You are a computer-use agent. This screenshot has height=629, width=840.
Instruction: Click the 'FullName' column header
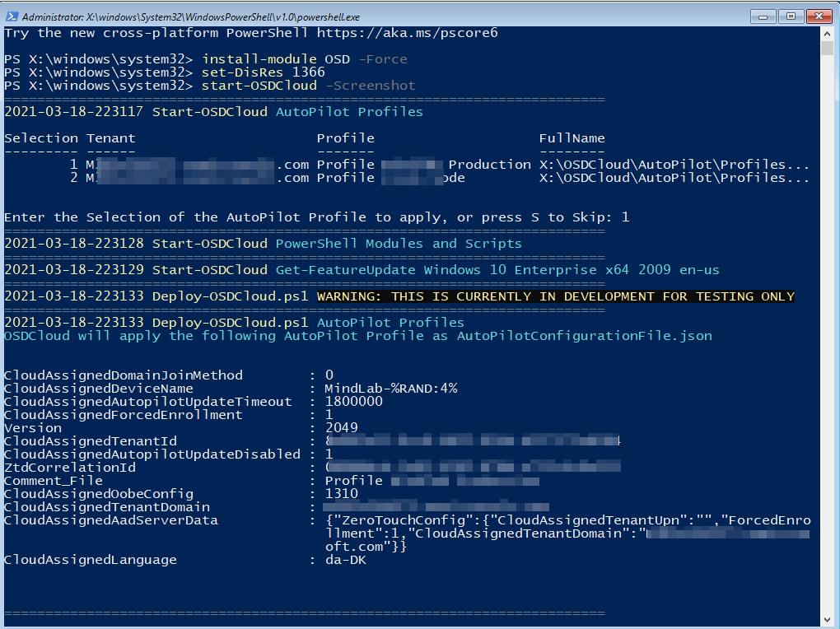click(572, 138)
